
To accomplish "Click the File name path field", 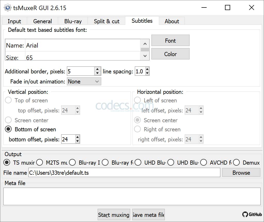I will click(x=124, y=173).
